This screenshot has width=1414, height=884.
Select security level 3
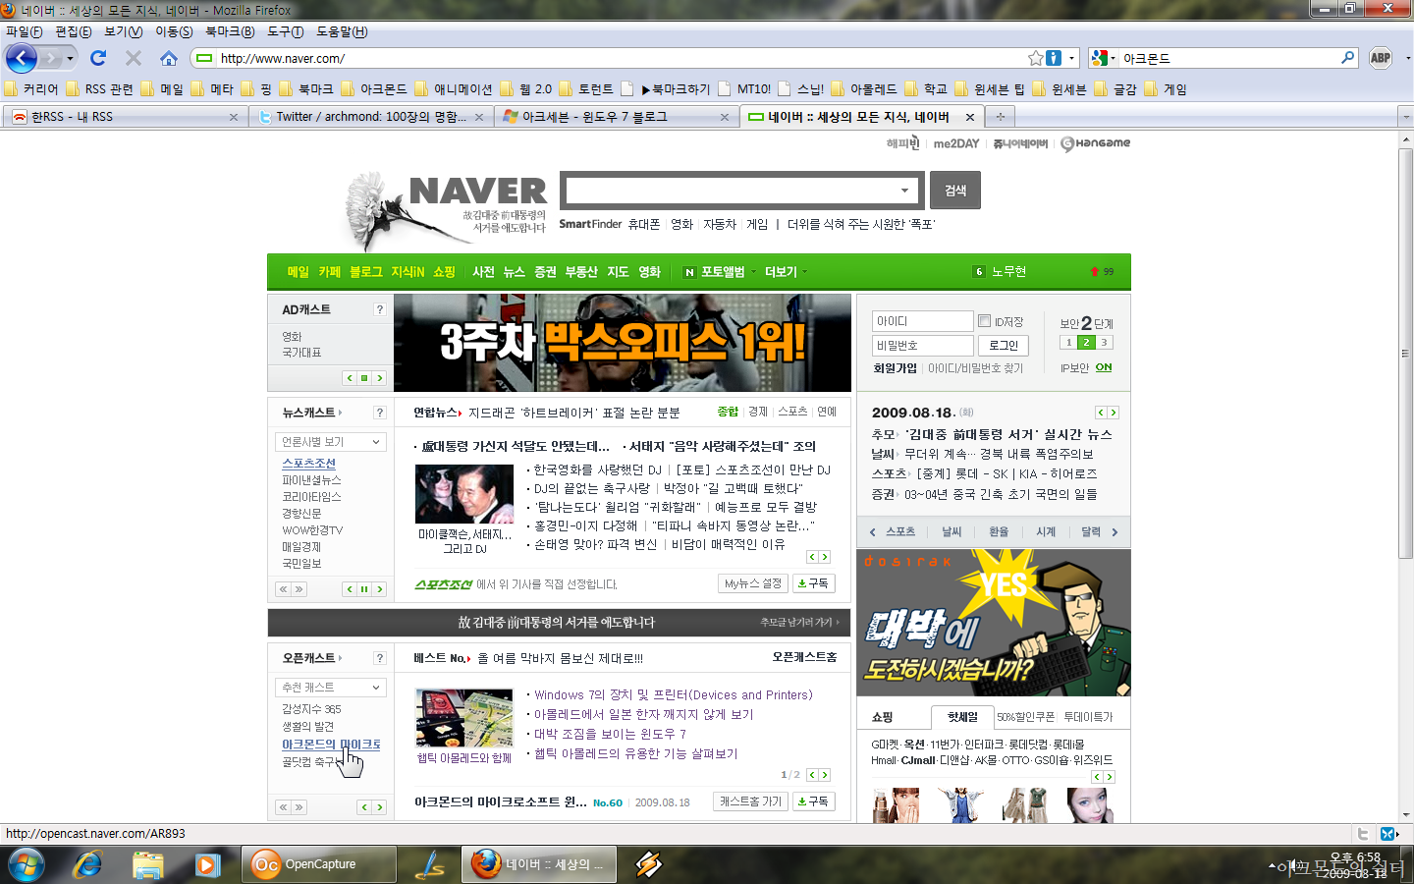click(x=1104, y=343)
